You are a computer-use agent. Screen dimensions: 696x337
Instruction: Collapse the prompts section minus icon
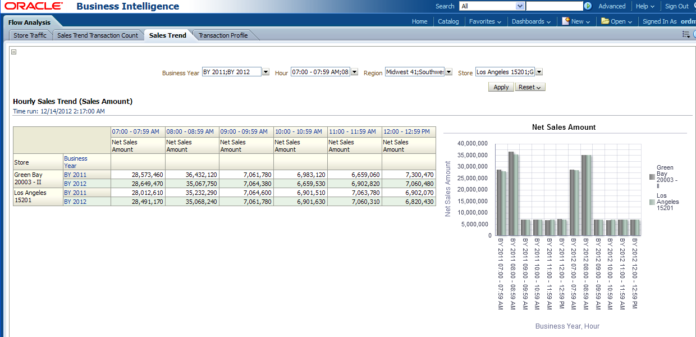point(13,52)
